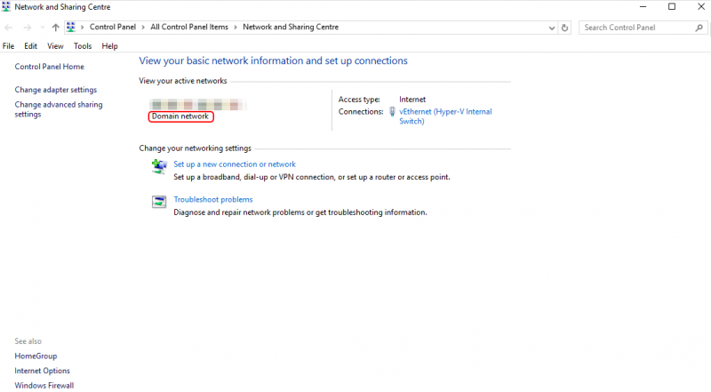Screen dimensions: 711x392
Task: Expand chevron after Control Panel breadcrumb
Action: pyautogui.click(x=143, y=28)
